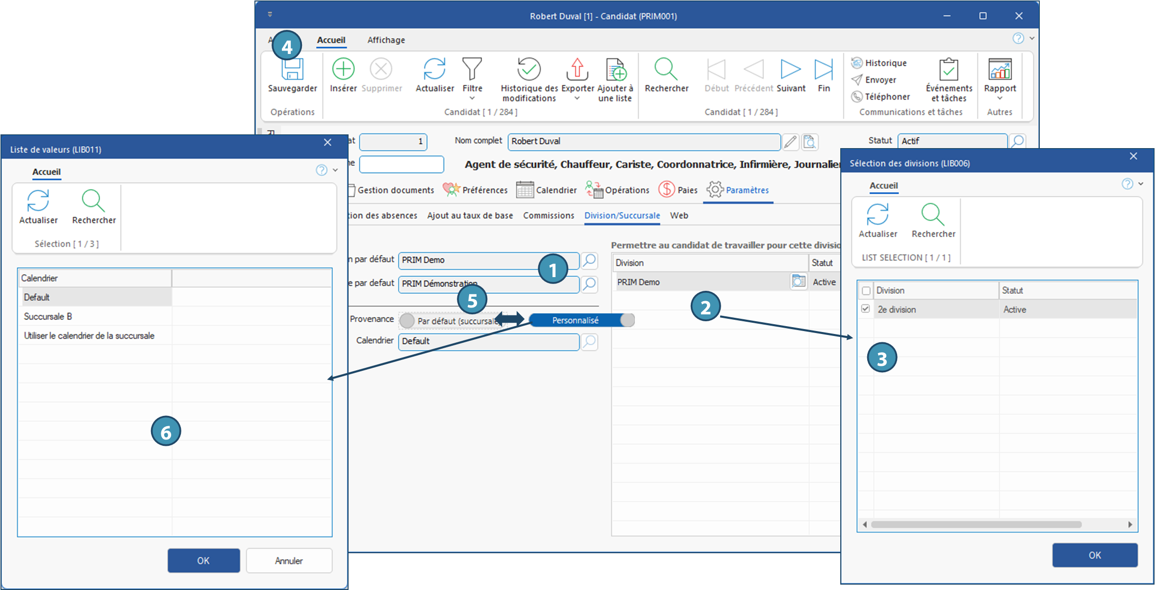Toggle the Division header select-all checkbox
The height and width of the screenshot is (590, 1155).
point(866,291)
